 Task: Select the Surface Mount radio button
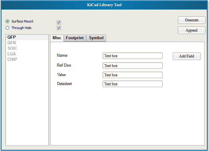[x=7, y=21]
